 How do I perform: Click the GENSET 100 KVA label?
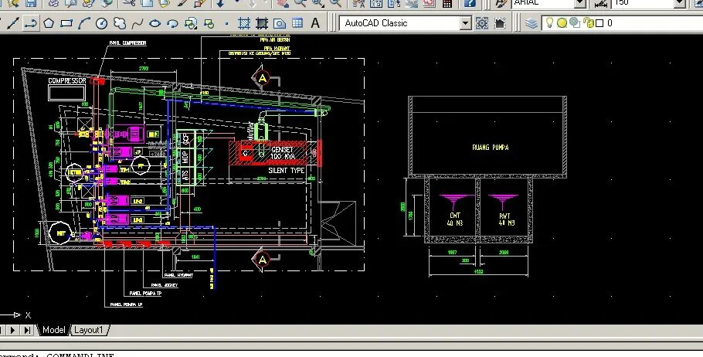282,153
